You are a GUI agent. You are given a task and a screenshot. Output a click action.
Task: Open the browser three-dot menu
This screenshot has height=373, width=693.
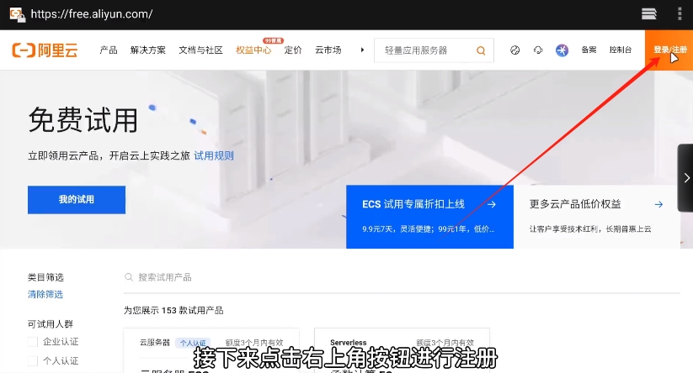click(680, 13)
